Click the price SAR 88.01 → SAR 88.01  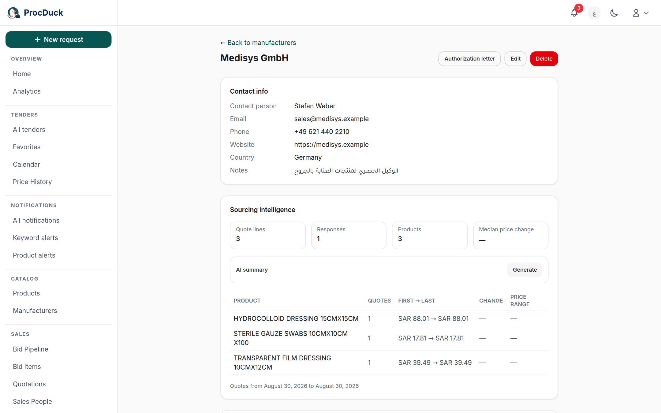433,318
